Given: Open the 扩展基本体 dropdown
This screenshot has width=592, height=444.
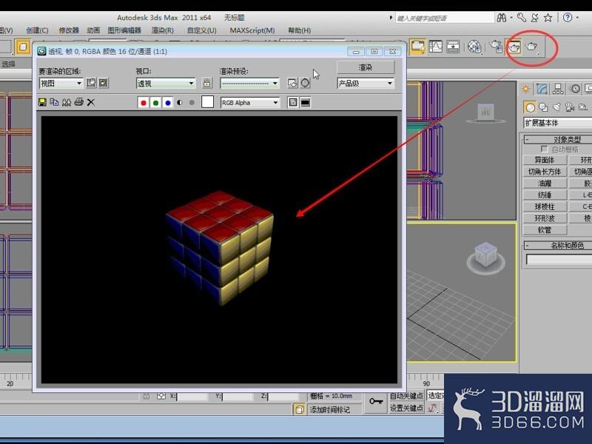Looking at the screenshot, I should (558, 123).
